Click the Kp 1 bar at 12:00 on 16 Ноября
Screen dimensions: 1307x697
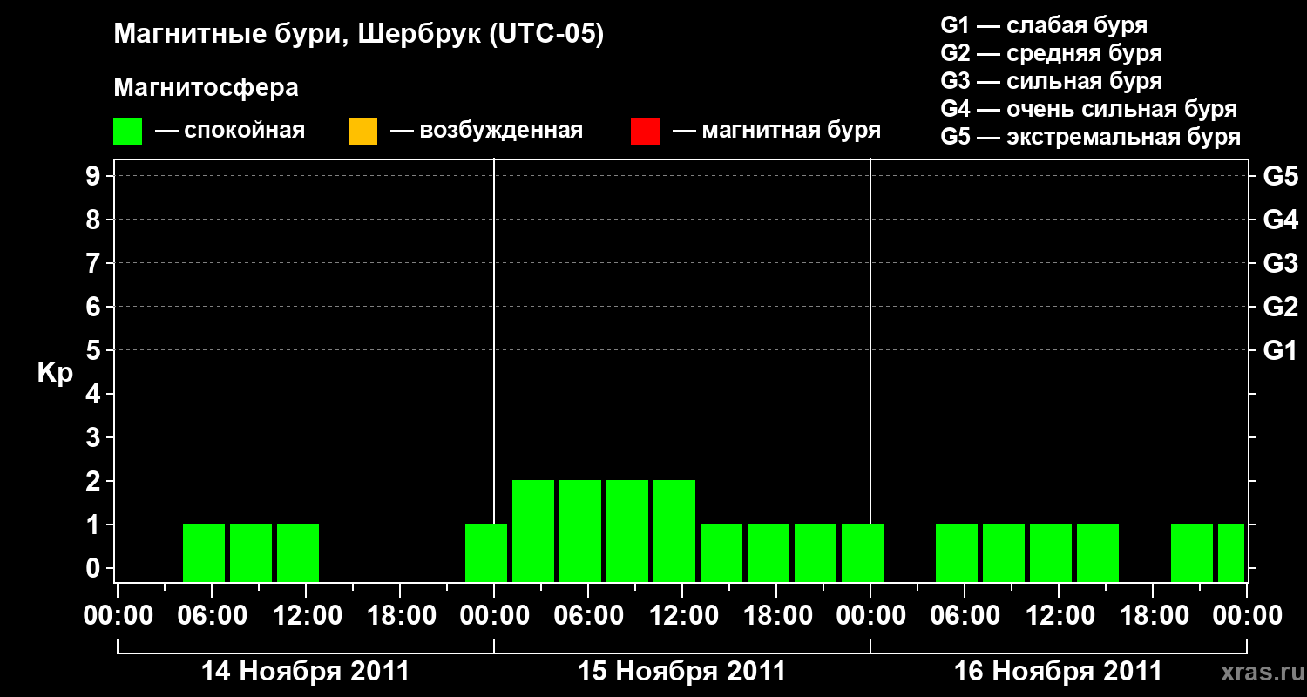[x=1051, y=552]
